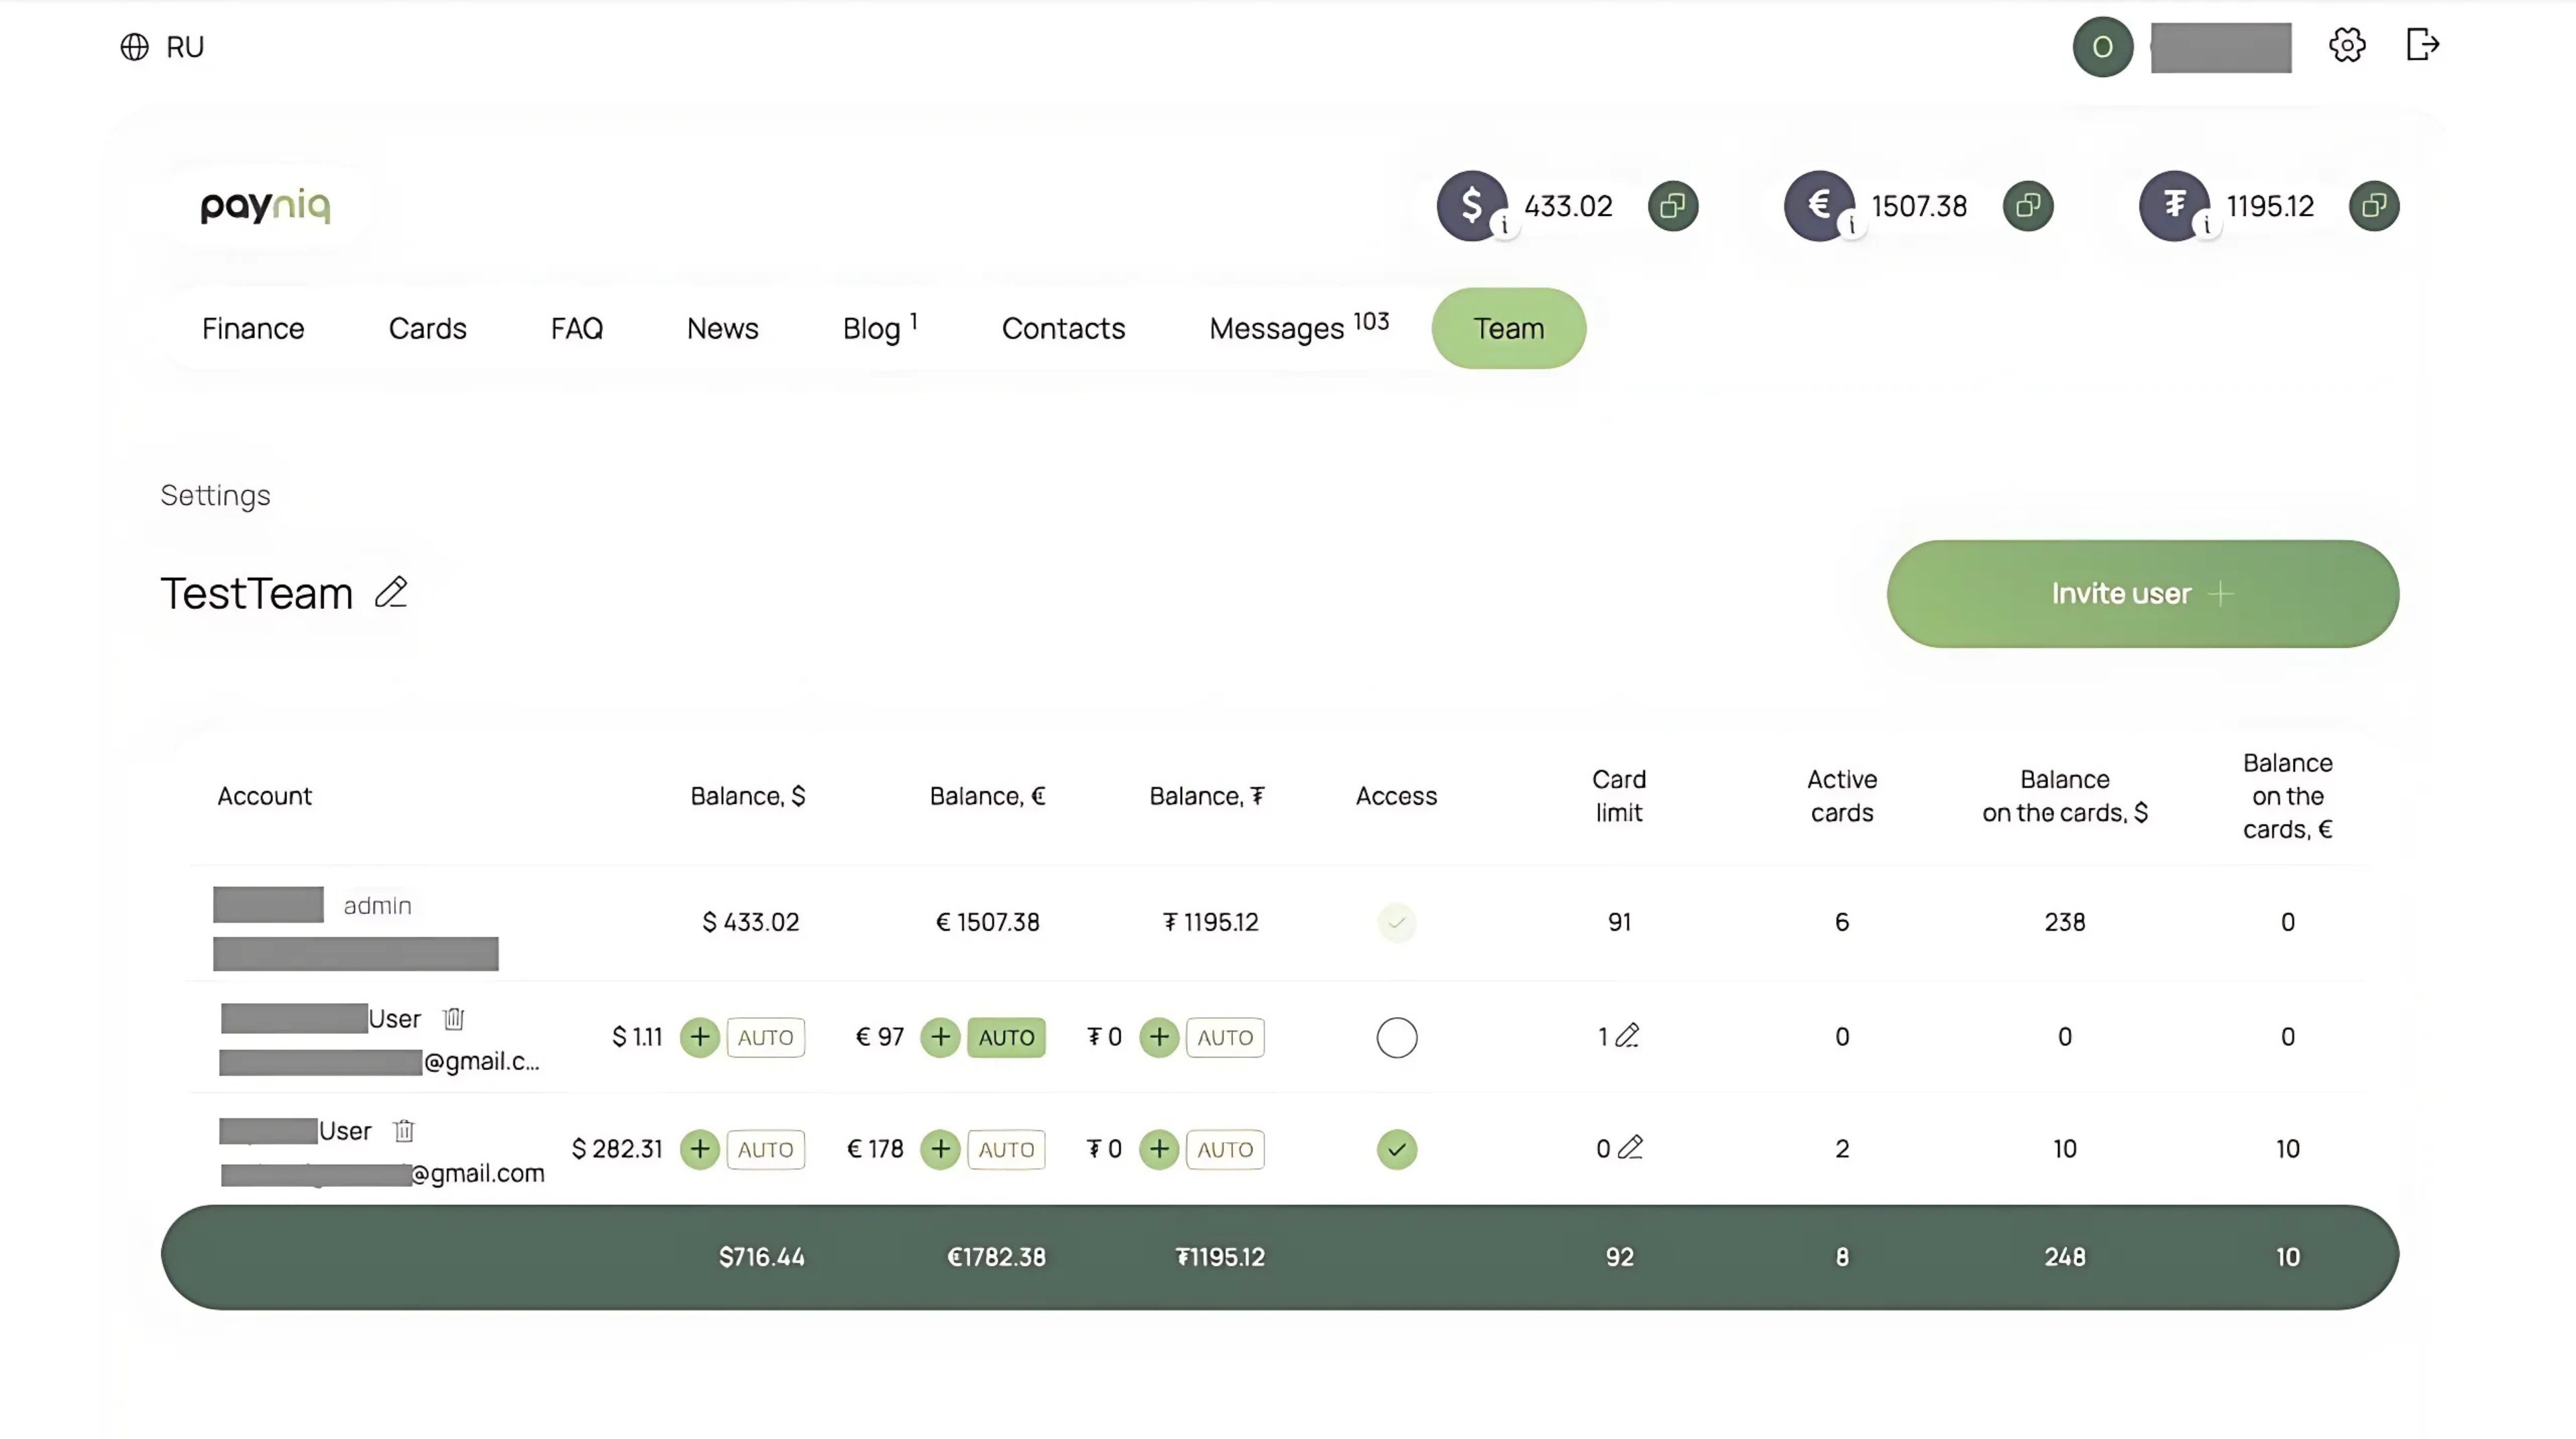The image size is (2576, 1439).
Task: Copy the tether balance 1195.12
Action: [2374, 206]
